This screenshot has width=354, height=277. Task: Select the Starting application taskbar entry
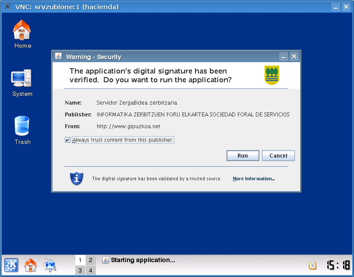point(139,260)
